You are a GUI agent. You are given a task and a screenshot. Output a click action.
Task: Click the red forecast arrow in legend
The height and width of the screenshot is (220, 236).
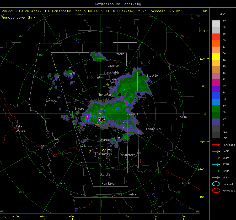[x=216, y=145]
